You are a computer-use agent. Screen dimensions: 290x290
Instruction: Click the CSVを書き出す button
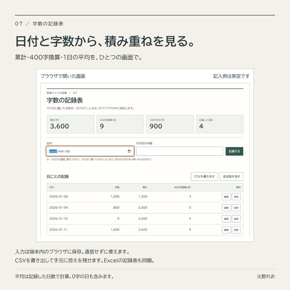pos(204,176)
